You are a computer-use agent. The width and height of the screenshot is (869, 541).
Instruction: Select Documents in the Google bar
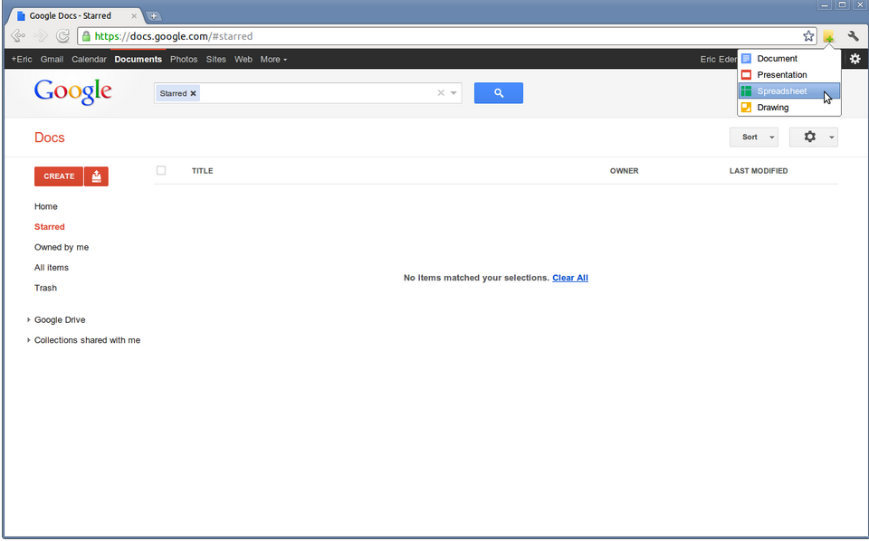tap(138, 59)
